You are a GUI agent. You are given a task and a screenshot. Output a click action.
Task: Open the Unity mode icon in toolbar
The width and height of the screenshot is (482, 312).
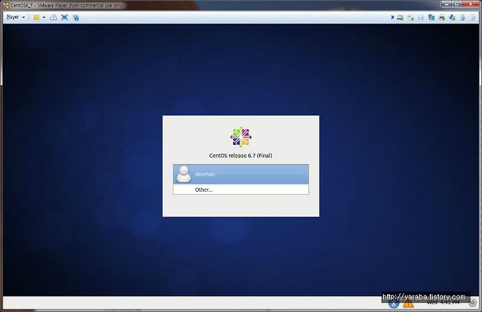pyautogui.click(x=76, y=17)
